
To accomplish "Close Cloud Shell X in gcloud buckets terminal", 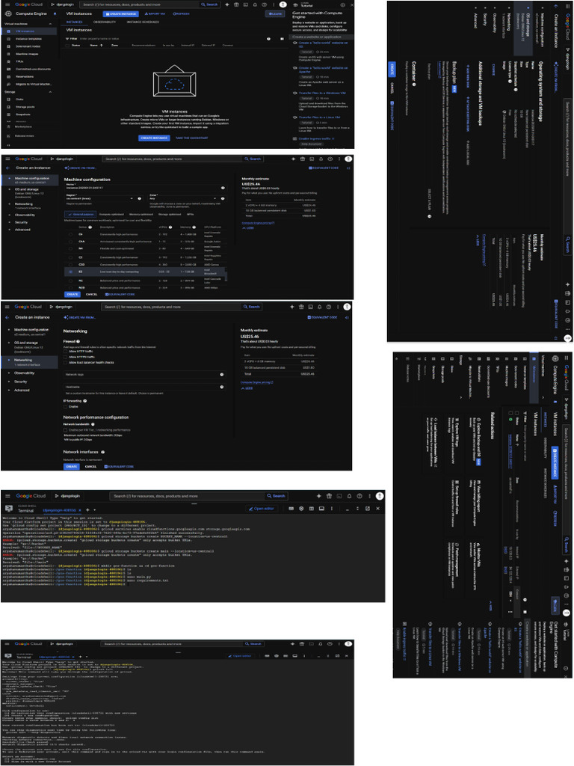I will [377, 509].
